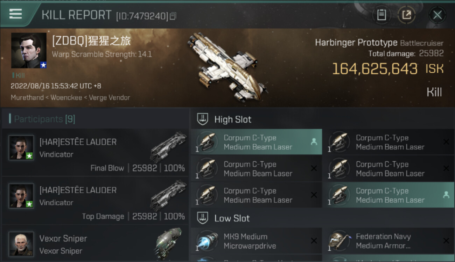The image size is (455, 262).
Task: Click the share export icon
Action: pyautogui.click(x=406, y=15)
